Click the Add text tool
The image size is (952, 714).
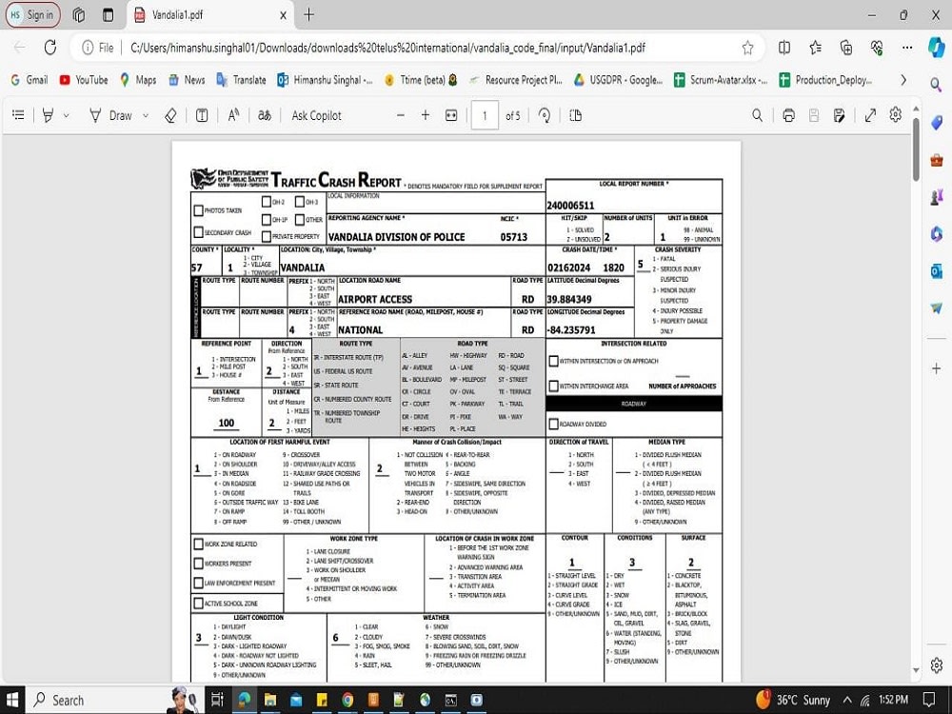click(202, 115)
